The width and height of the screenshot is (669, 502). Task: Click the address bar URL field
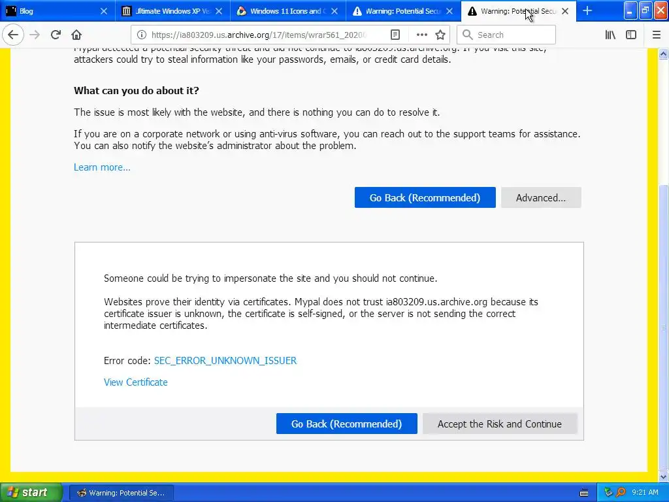tap(259, 35)
